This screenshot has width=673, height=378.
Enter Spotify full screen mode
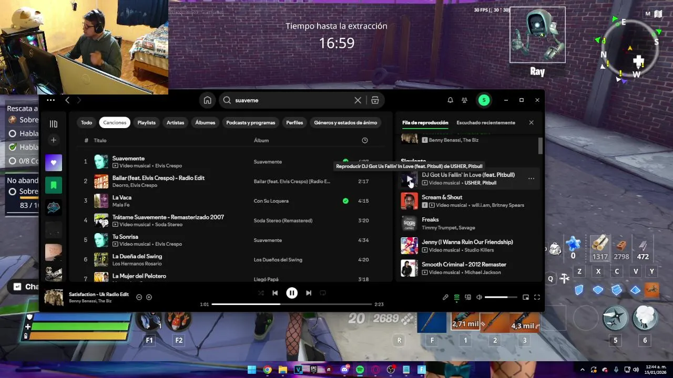537,297
